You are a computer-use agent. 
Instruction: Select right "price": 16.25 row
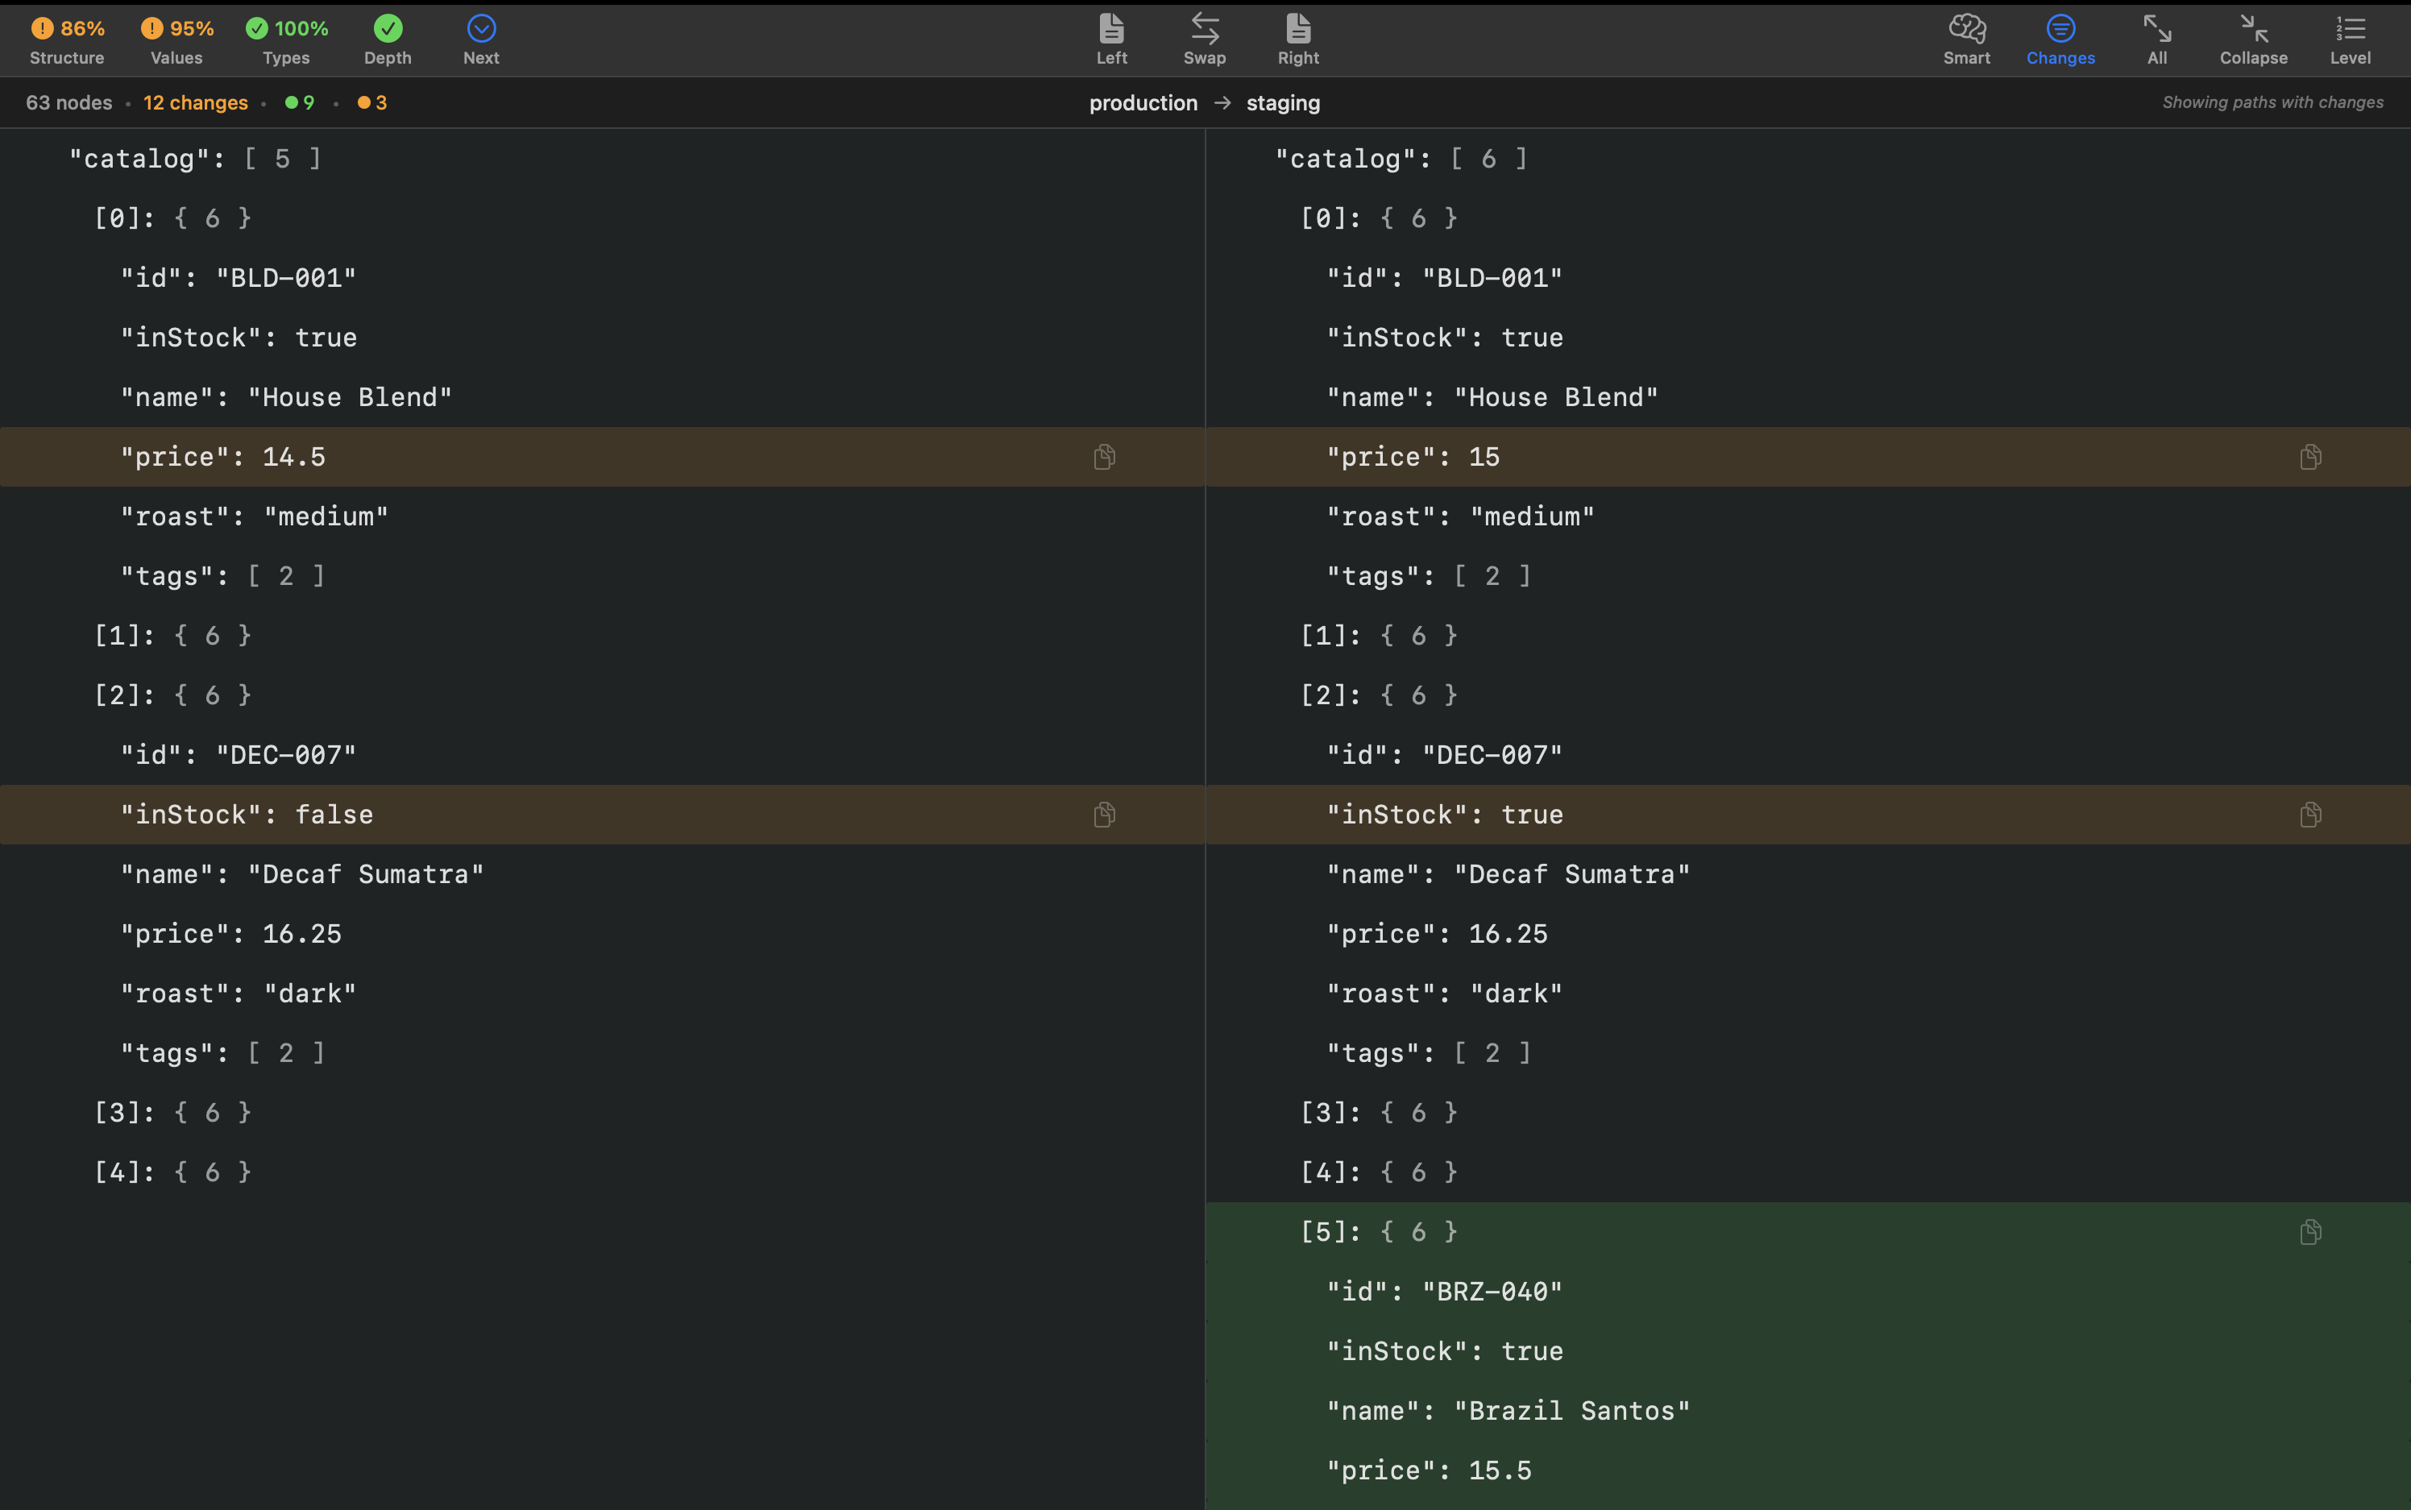click(x=1809, y=934)
